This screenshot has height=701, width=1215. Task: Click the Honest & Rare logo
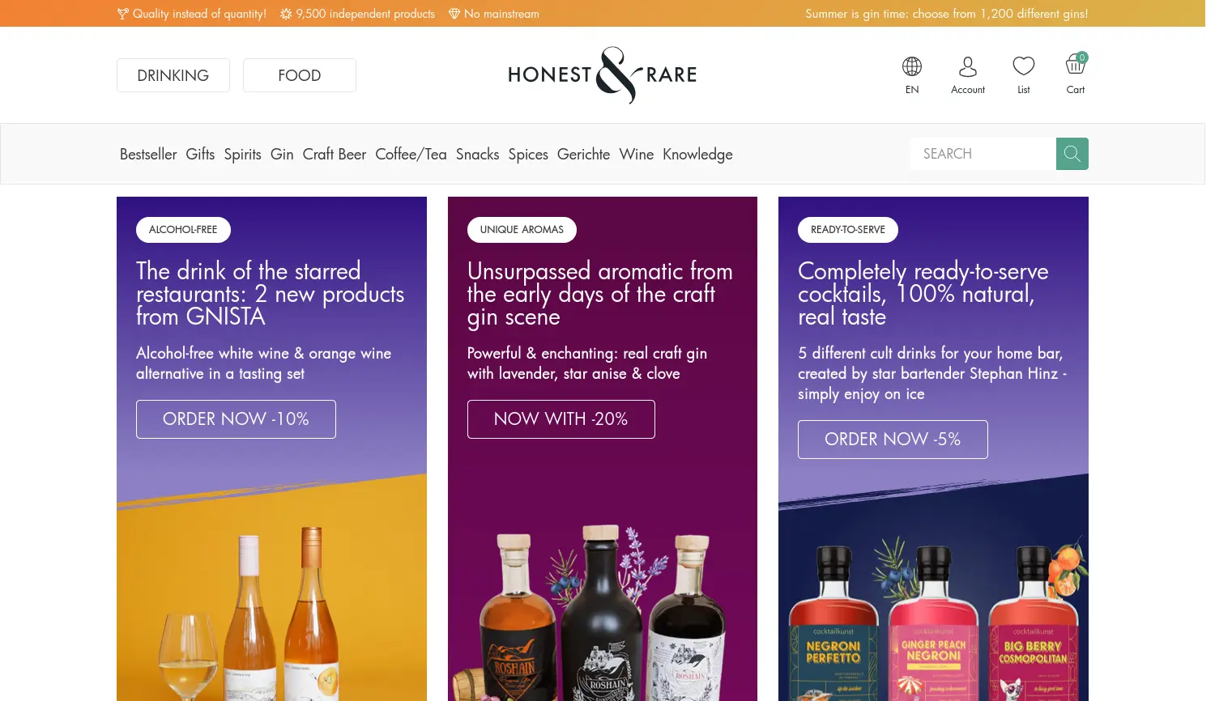[603, 74]
